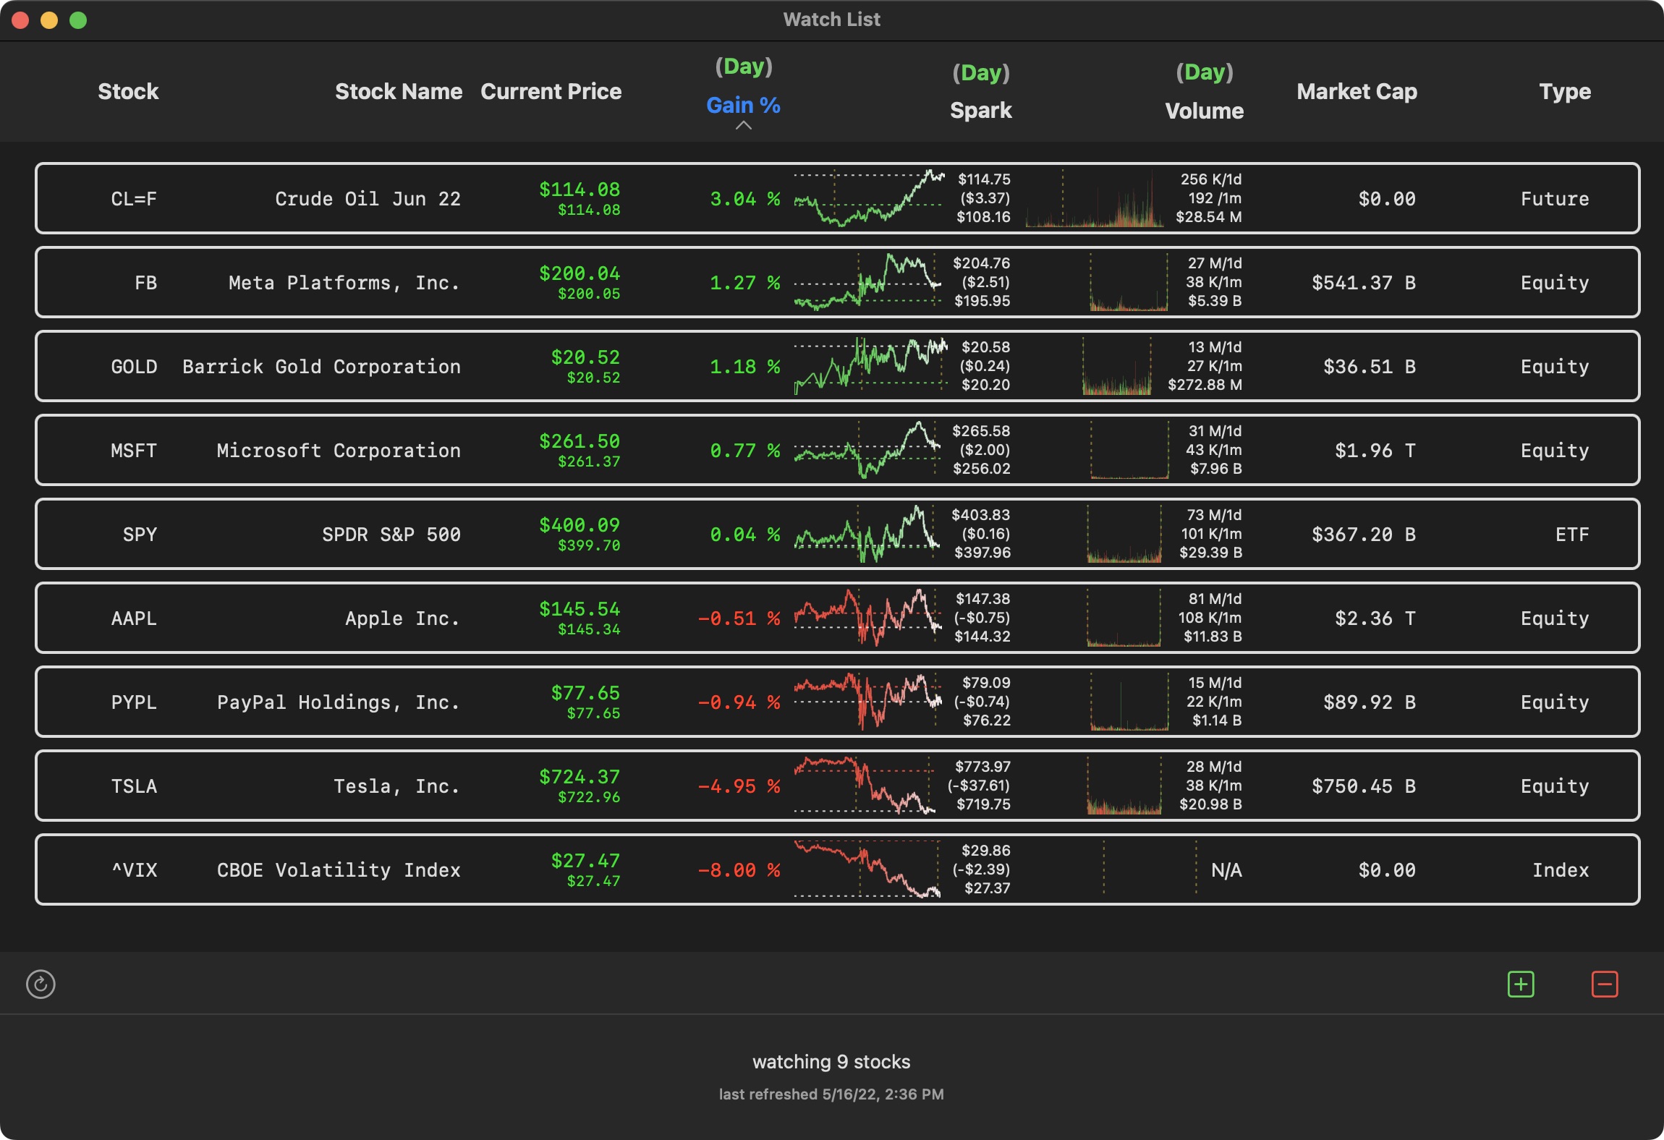
Task: Click the $541.37 B market cap
Action: [x=1364, y=283]
